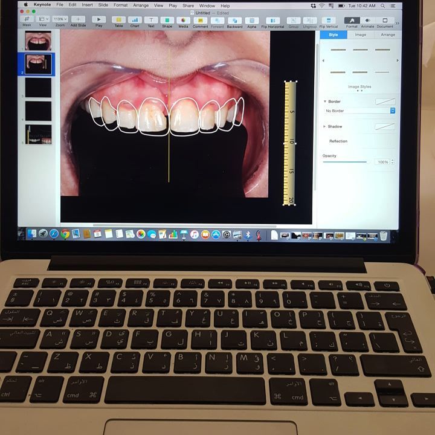Toggle the Format inspector button
Screen dimensions: 435x435
pyautogui.click(x=352, y=21)
